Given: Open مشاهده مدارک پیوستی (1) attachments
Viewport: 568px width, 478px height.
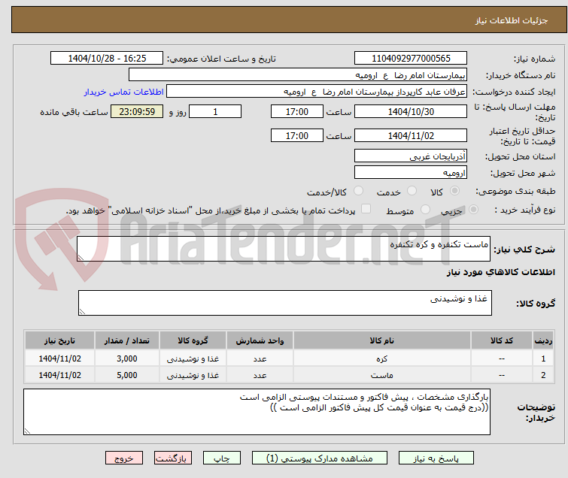Looking at the screenshot, I should click(x=319, y=458).
